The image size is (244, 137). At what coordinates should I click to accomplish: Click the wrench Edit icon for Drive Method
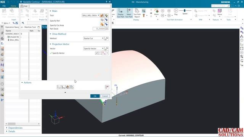coord(106,38)
